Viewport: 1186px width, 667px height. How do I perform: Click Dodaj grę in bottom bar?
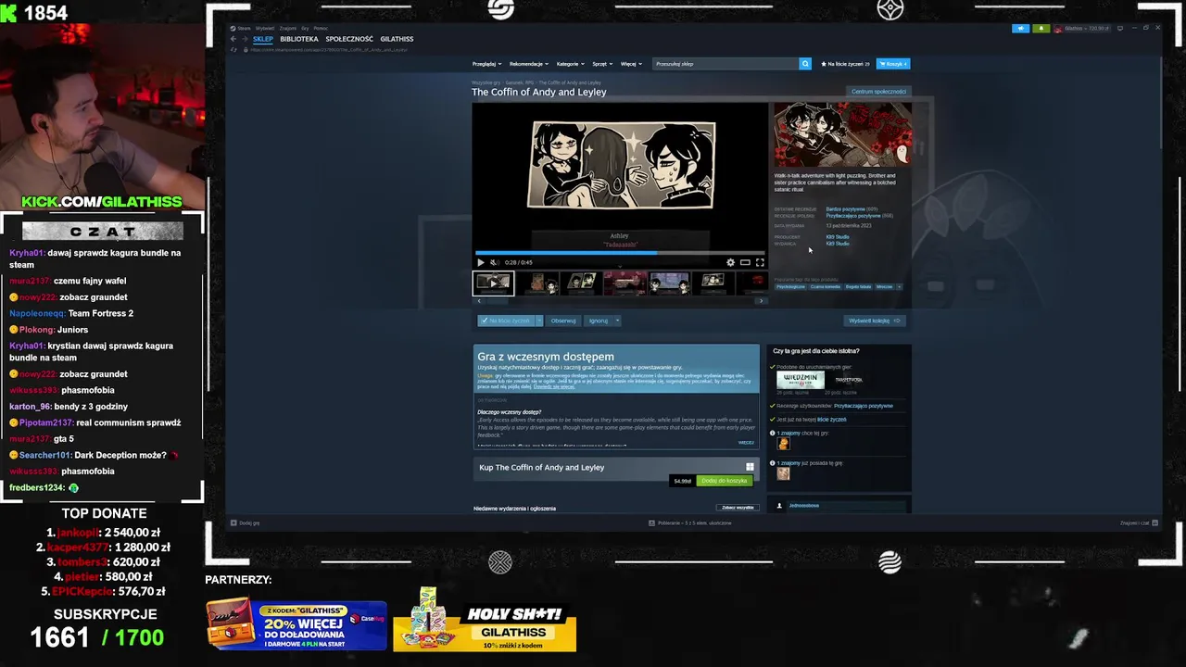pos(246,523)
